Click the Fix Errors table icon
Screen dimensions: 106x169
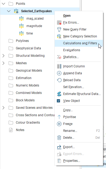point(59,23)
